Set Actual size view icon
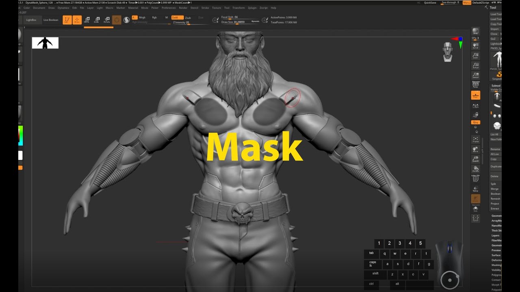 475,65
